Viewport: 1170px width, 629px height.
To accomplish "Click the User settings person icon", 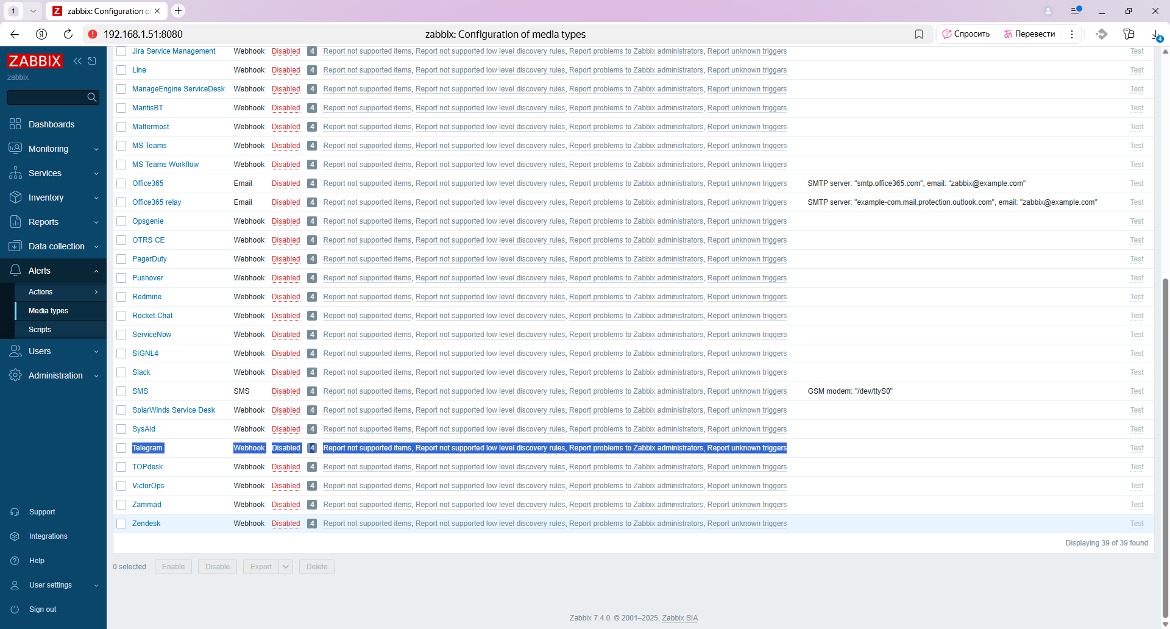I will click(x=15, y=585).
